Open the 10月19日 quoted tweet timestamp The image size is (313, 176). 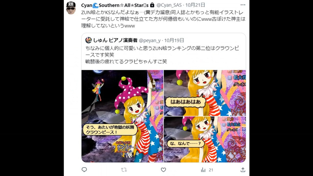pos(174,40)
